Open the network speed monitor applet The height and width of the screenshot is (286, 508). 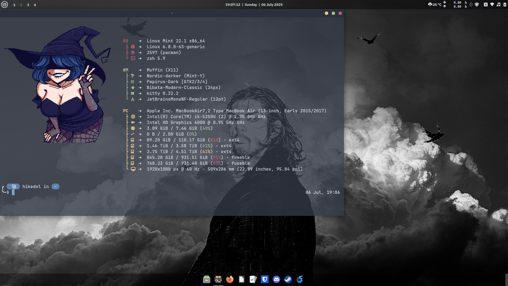[455, 5]
